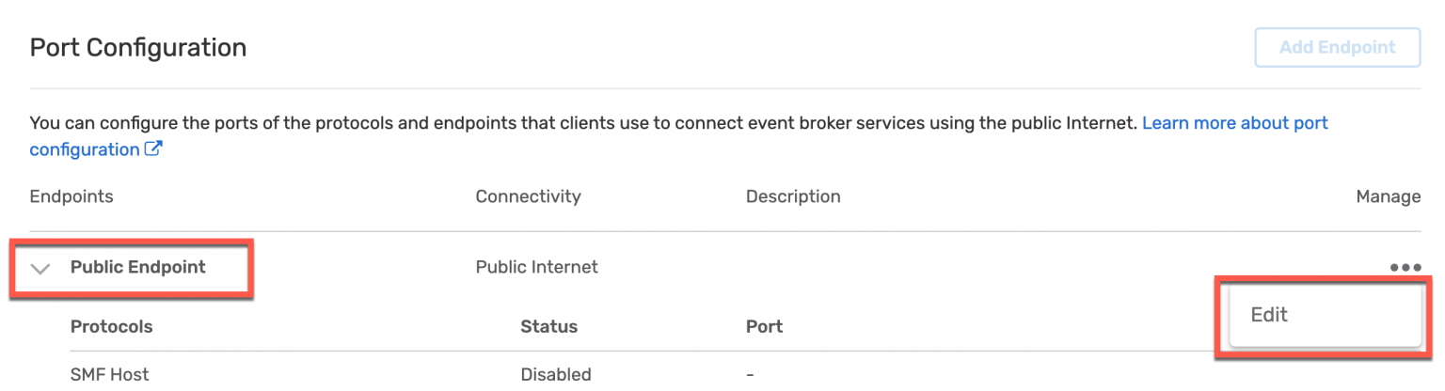Click the Endpoints column header
This screenshot has width=1445, height=391.
71,196
